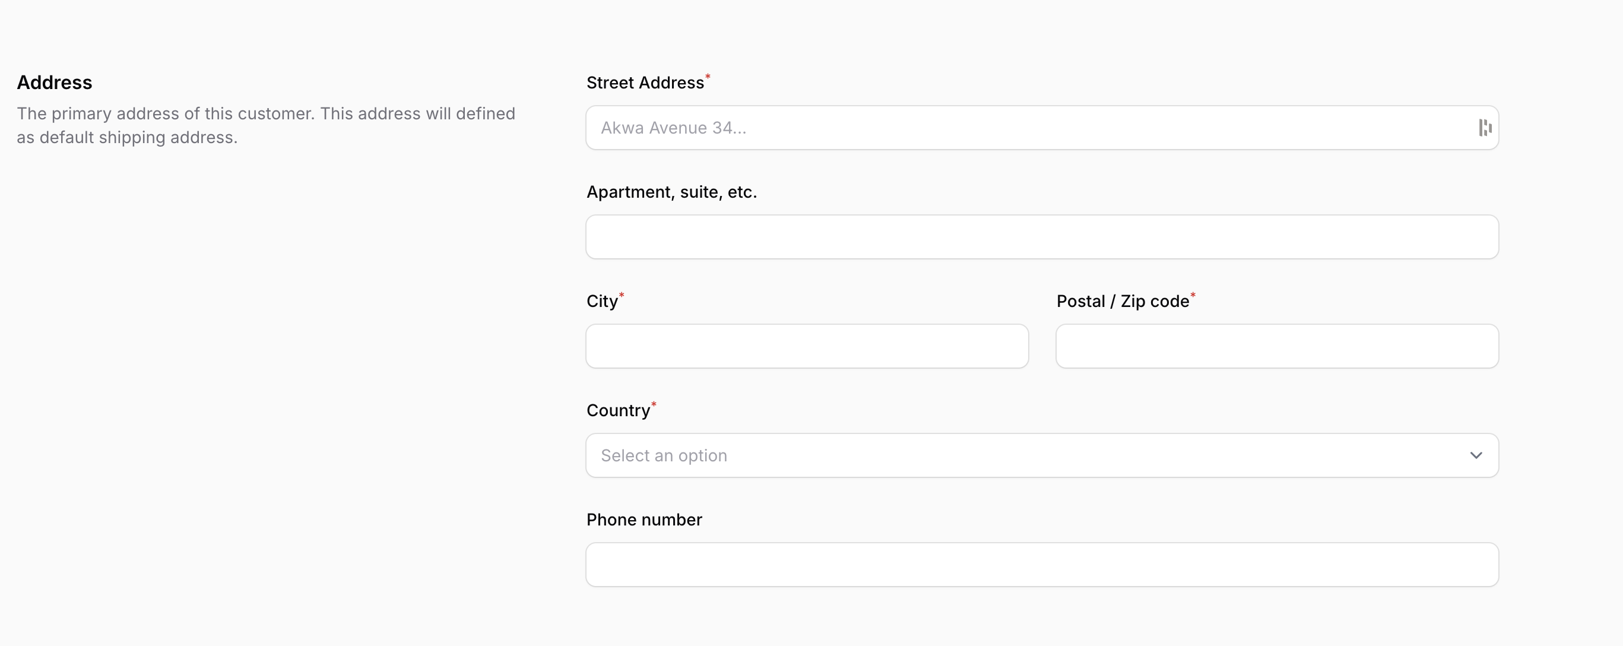The width and height of the screenshot is (1623, 646).
Task: Click the 'Phone number' label text
Action: click(644, 520)
